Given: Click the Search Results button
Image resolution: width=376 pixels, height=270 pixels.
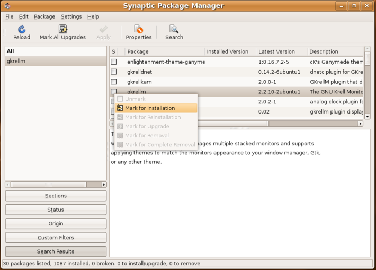Looking at the screenshot, I should point(56,251).
